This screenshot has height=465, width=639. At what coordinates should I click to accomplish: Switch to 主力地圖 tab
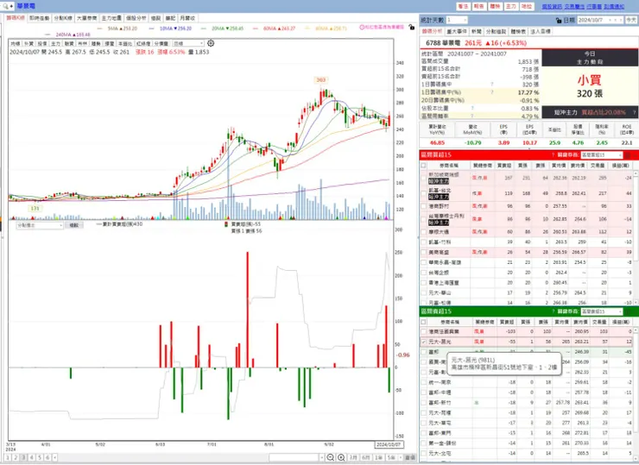(111, 18)
